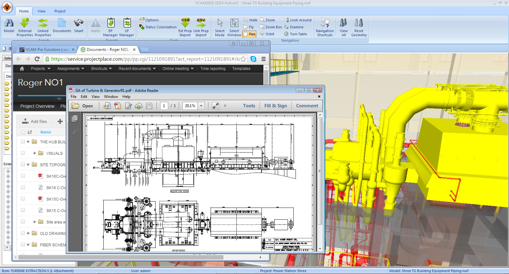Click the Ext Prop Import CSV icon
This screenshot has height=274, width=509.
[185, 23]
